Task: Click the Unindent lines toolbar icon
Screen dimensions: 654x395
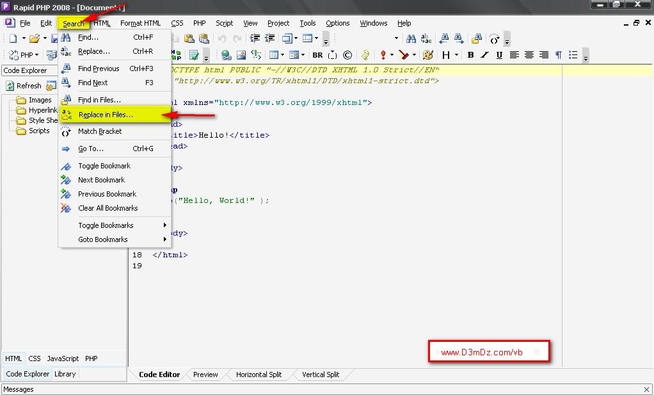Action: click(x=270, y=39)
